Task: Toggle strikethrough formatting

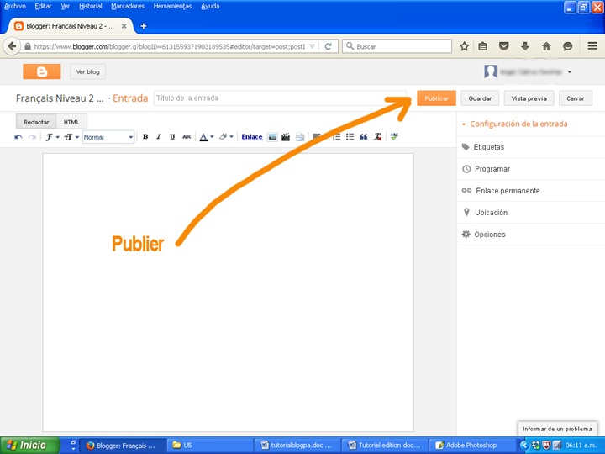Action: [x=187, y=137]
